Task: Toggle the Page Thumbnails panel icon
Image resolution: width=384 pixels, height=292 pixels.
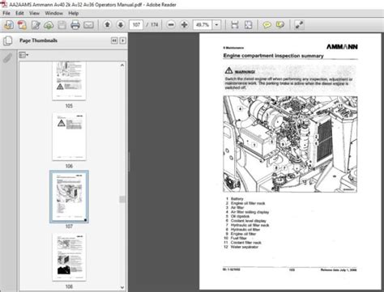Action: click(x=7, y=40)
